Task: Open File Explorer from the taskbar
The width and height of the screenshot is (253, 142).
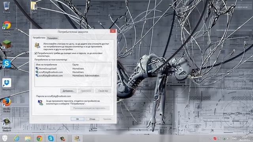Action: (28, 138)
